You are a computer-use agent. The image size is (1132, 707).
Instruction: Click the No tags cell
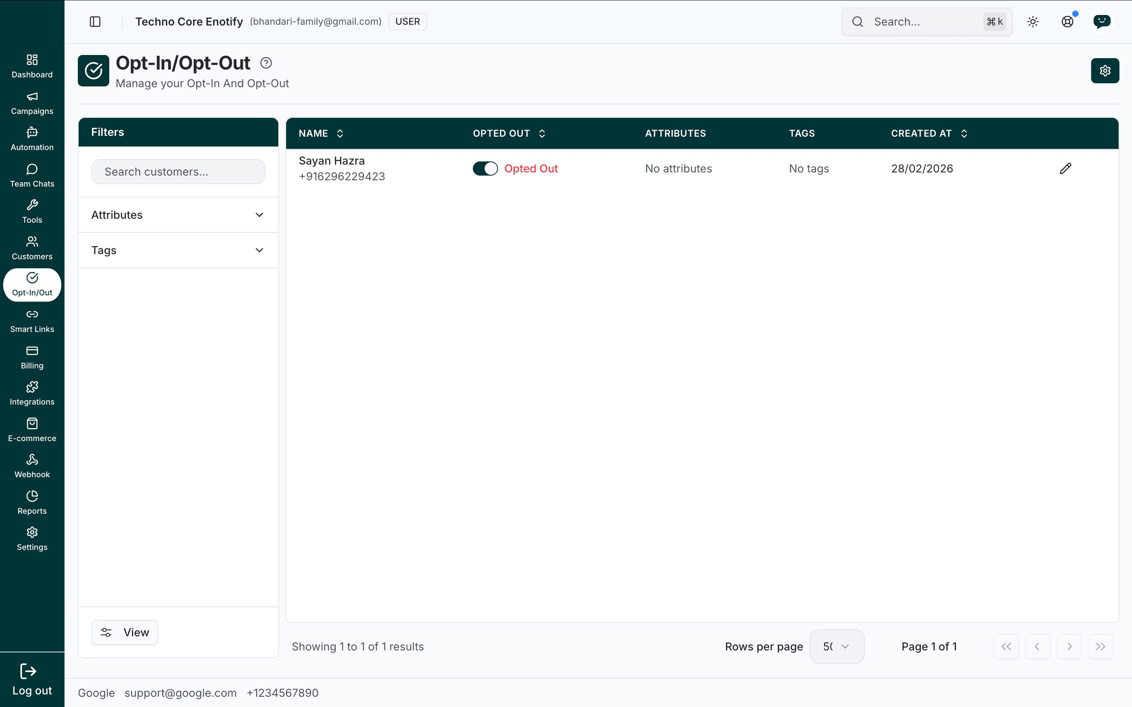click(809, 169)
